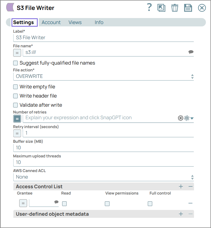Open the File action dropdown
Image resolution: width=211 pixels, height=228 pixels.
coord(192,76)
